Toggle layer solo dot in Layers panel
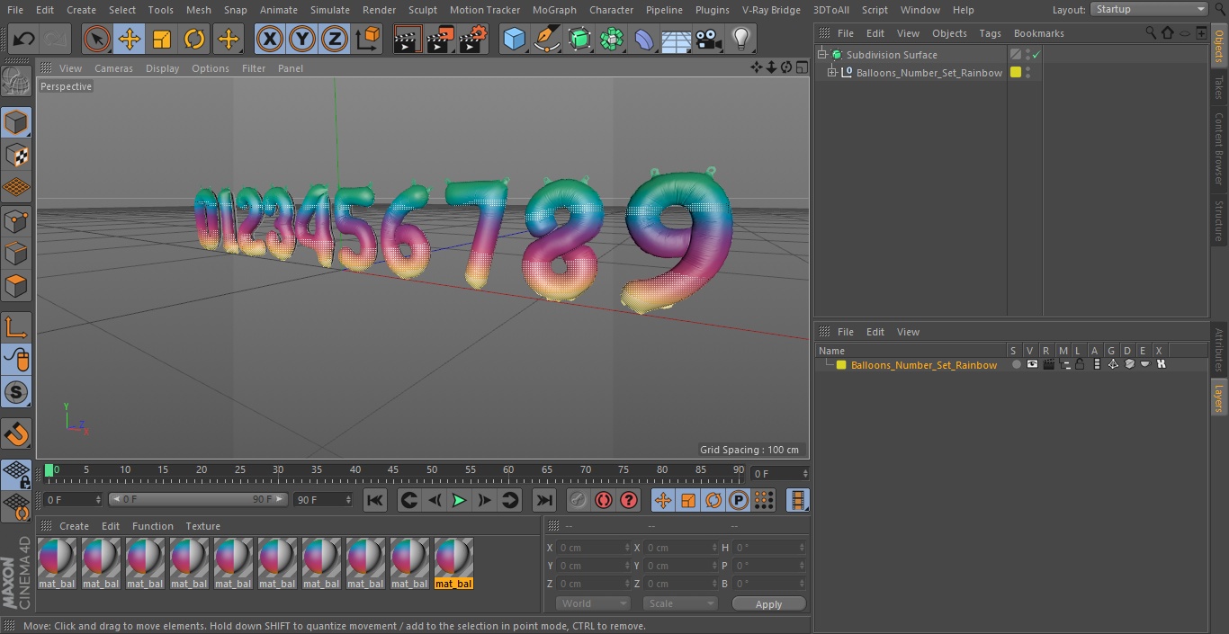Screen dimensions: 1229x634 (x=1016, y=364)
